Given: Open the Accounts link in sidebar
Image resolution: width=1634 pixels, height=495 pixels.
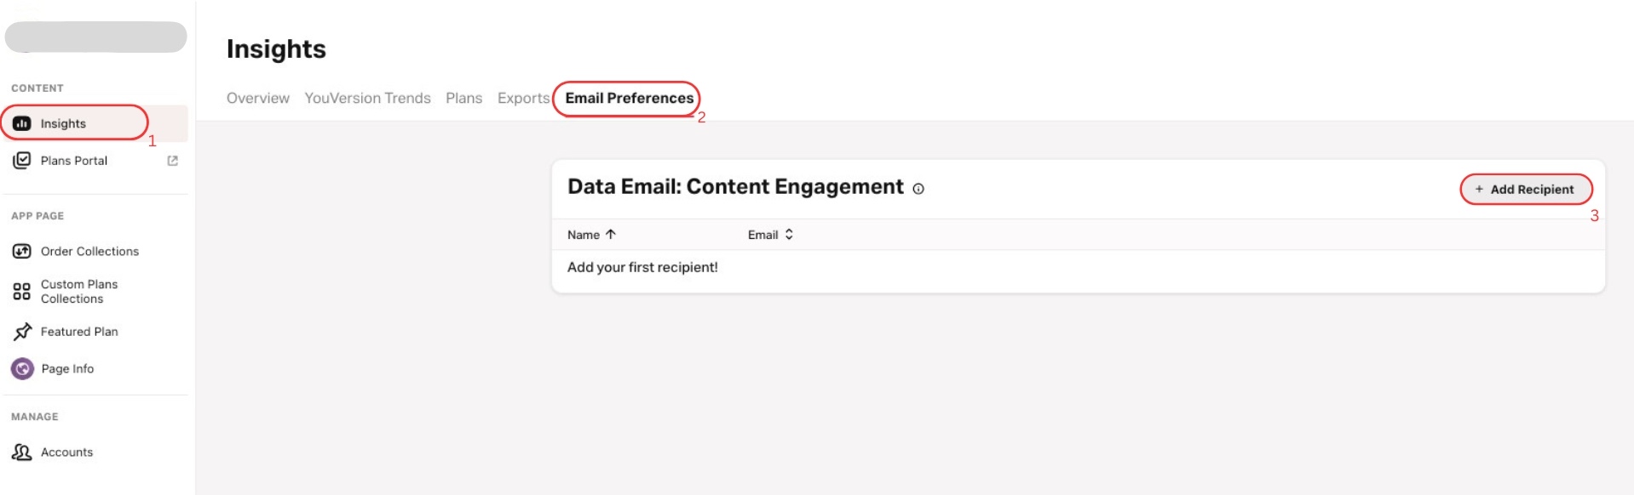Looking at the screenshot, I should (x=66, y=452).
